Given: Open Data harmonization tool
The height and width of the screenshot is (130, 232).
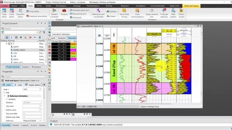Looking at the screenshot, I should click(137, 13).
